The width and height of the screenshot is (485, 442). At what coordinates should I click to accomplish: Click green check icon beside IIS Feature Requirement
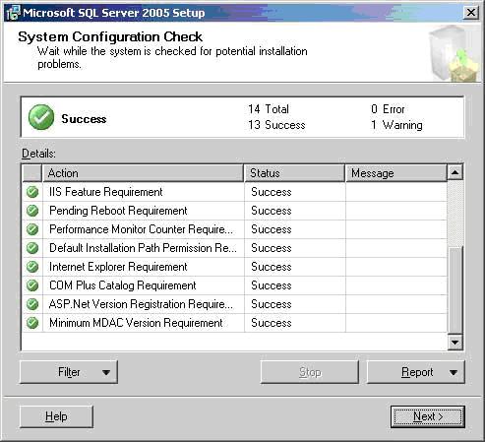[x=32, y=192]
